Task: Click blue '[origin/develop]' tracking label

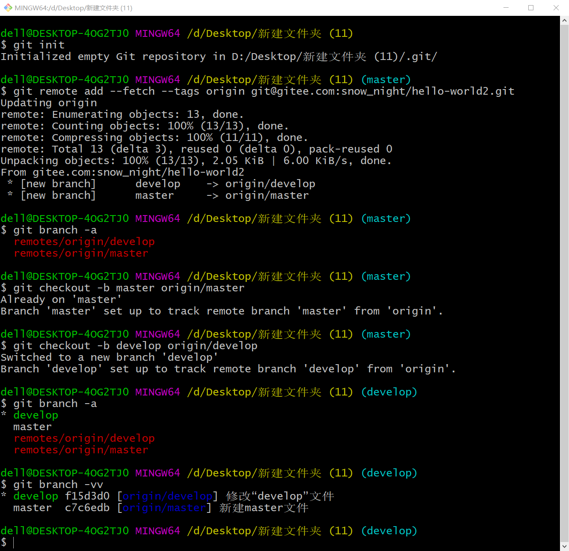Action: tap(168, 496)
